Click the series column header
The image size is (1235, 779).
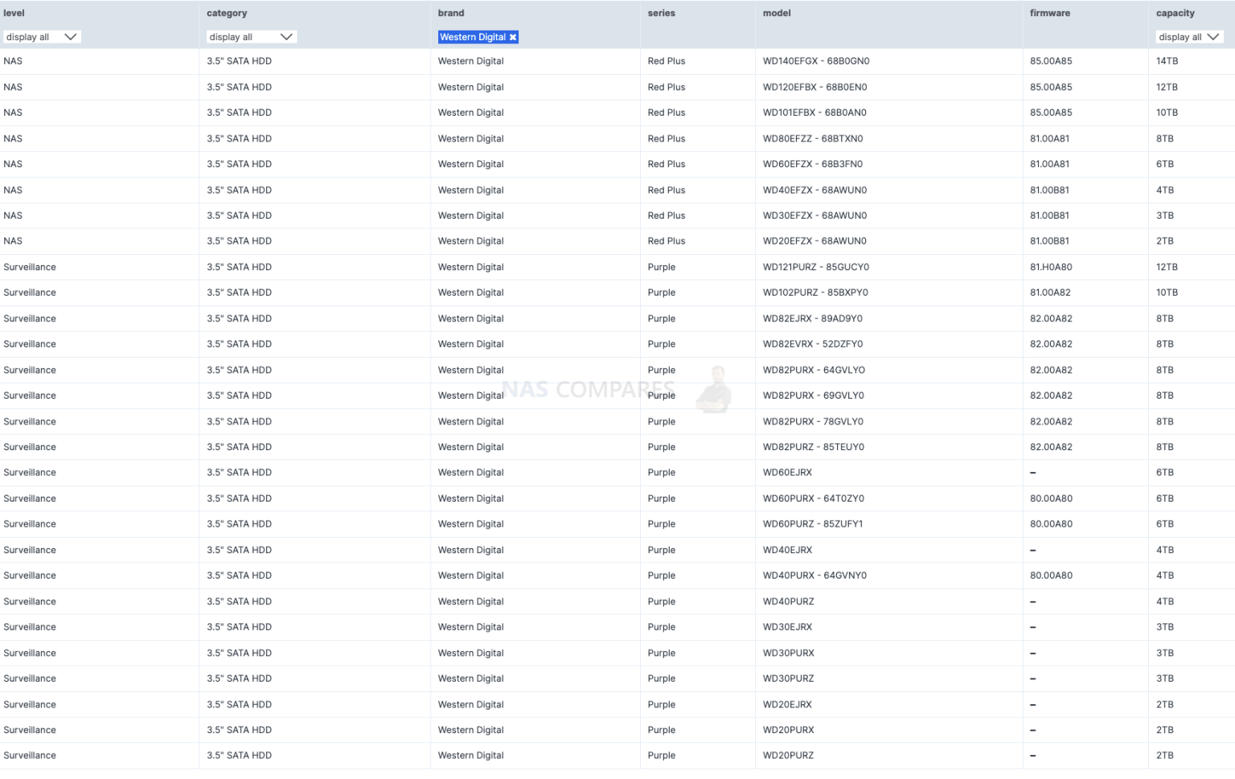click(661, 13)
